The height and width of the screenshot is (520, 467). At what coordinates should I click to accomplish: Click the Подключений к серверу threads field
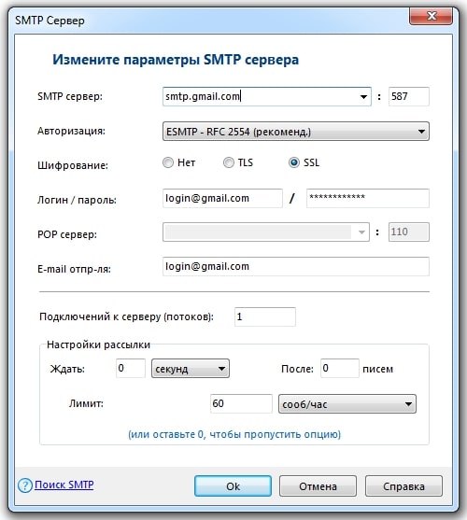[265, 316]
